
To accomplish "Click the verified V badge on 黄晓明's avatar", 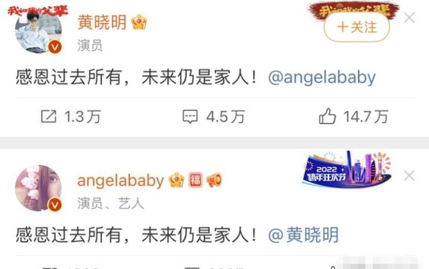I will click(x=55, y=47).
